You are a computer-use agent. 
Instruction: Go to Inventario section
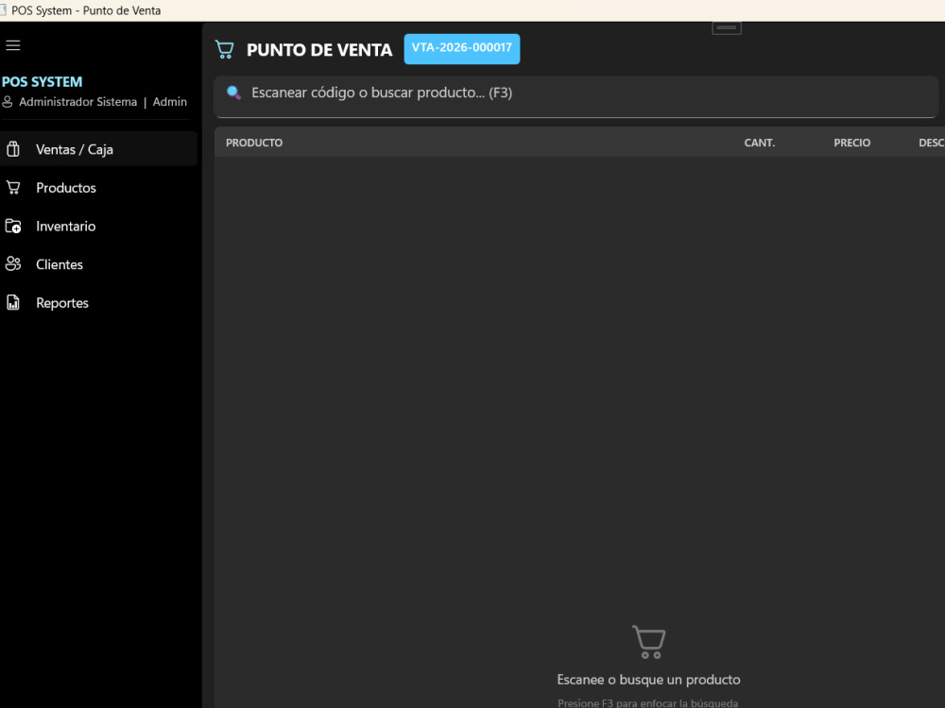coord(98,226)
